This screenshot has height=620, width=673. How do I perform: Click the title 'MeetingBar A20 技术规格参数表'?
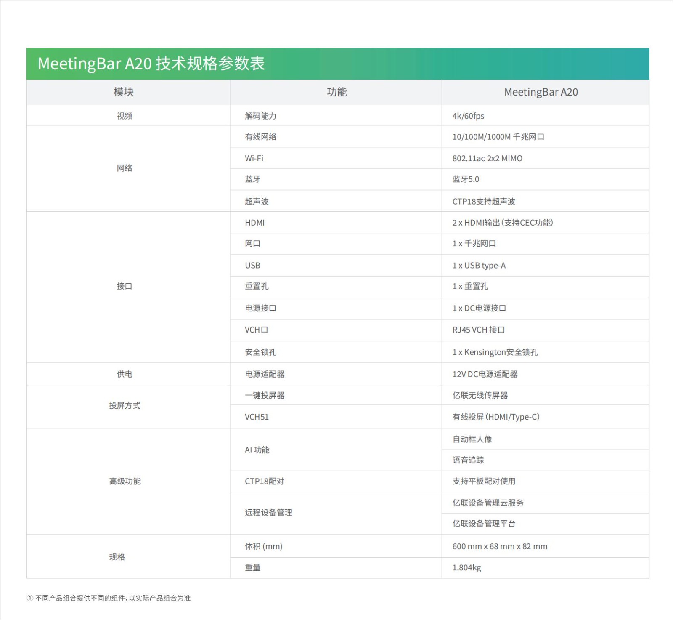151,64
